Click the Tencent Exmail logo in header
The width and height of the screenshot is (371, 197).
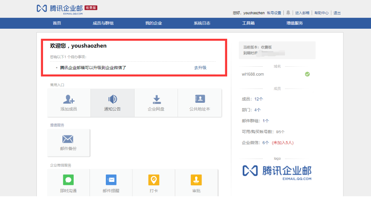coord(60,9)
